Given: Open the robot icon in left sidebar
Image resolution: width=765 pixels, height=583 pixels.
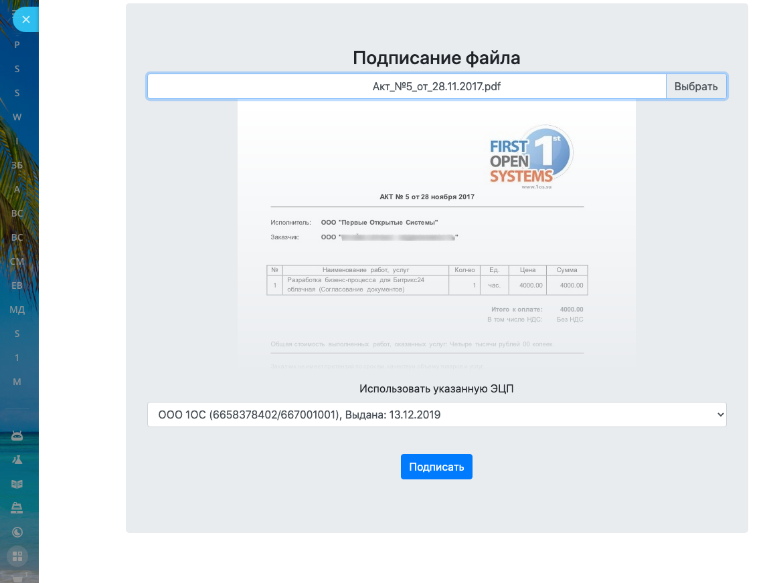Looking at the screenshot, I should coord(17,436).
